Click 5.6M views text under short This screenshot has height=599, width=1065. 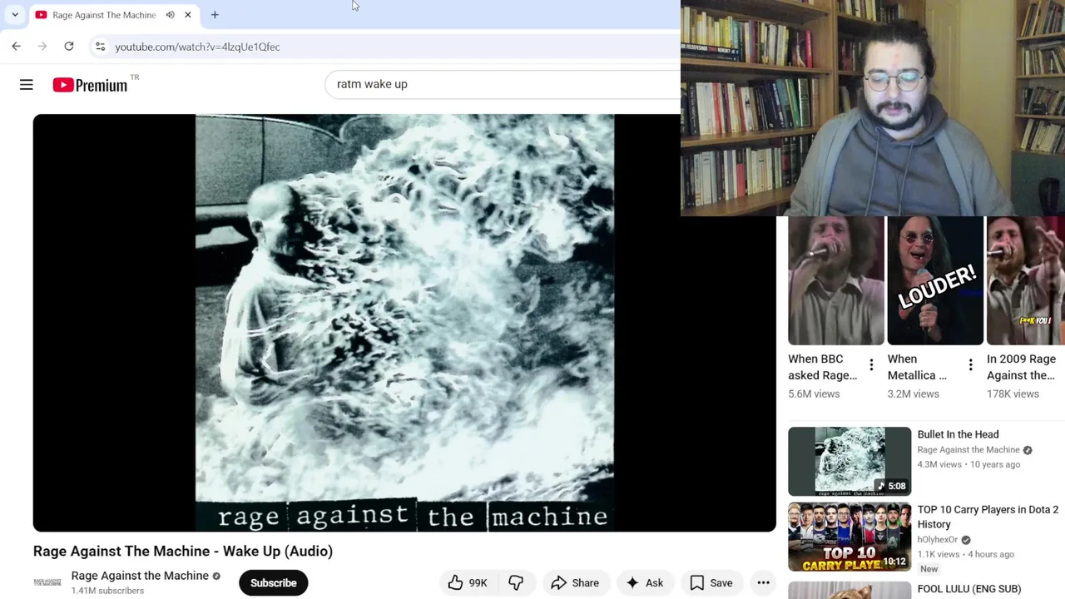[814, 394]
